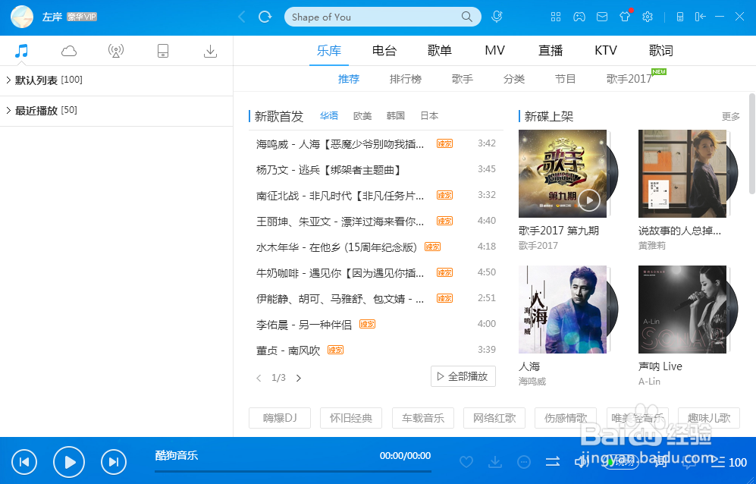Viewport: 756px width, 484px height.
Task: Open the 直播 tab
Action: (550, 50)
